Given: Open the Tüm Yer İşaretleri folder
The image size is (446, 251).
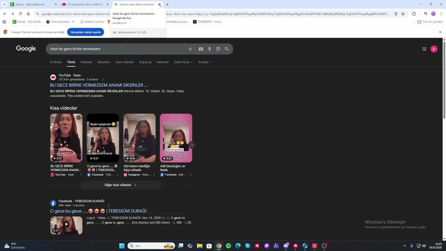Looking at the screenshot, I should point(430,22).
